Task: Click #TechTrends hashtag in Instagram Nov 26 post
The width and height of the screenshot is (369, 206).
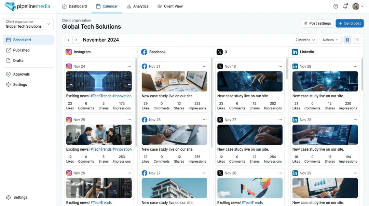Action: point(101,203)
